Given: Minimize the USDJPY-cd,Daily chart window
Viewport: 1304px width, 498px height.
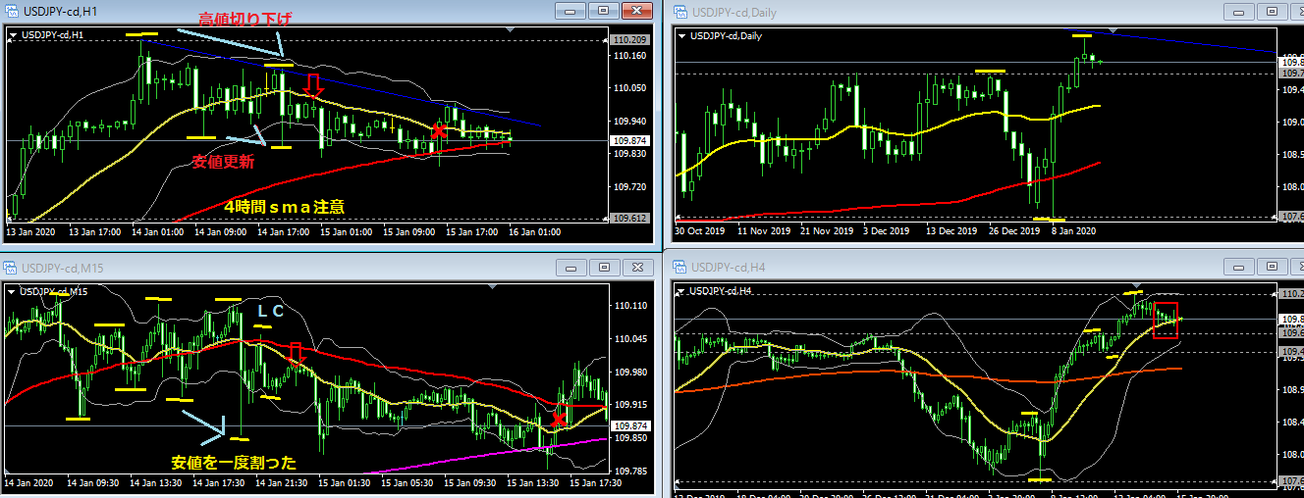Looking at the screenshot, I should (1240, 12).
